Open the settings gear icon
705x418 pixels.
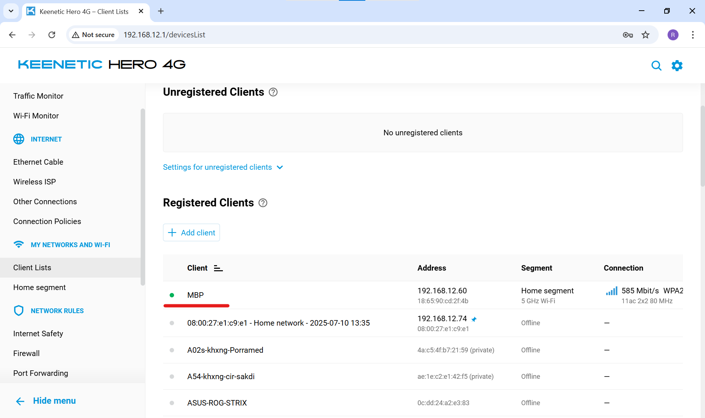(x=677, y=66)
